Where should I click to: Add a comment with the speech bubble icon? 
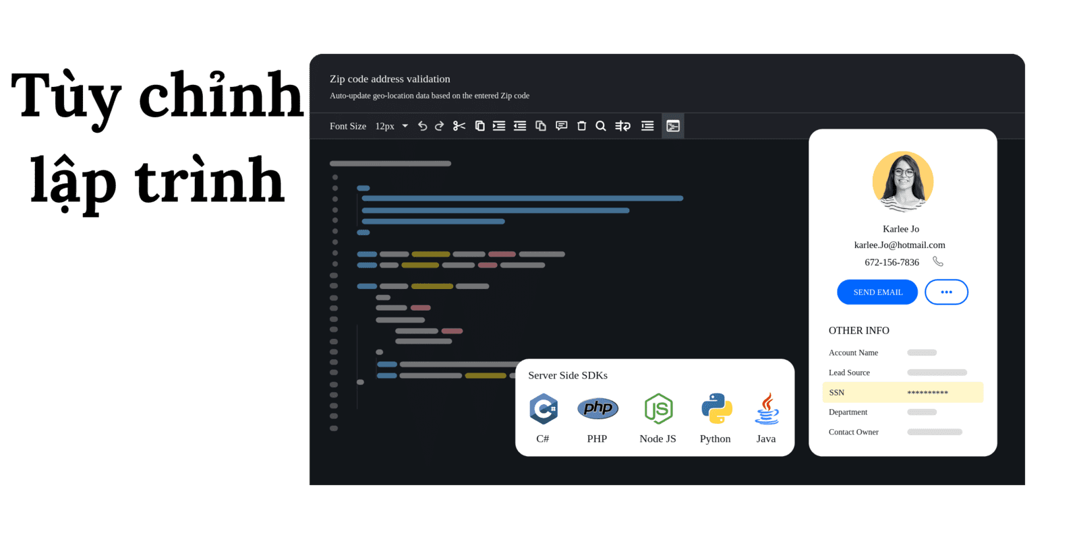click(x=561, y=126)
